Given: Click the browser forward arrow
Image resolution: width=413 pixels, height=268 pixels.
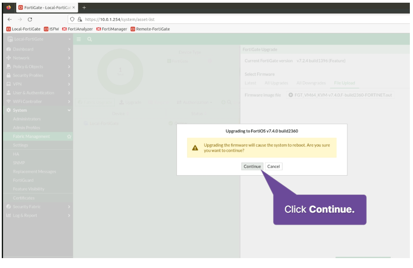Looking at the screenshot, I should [20, 19].
